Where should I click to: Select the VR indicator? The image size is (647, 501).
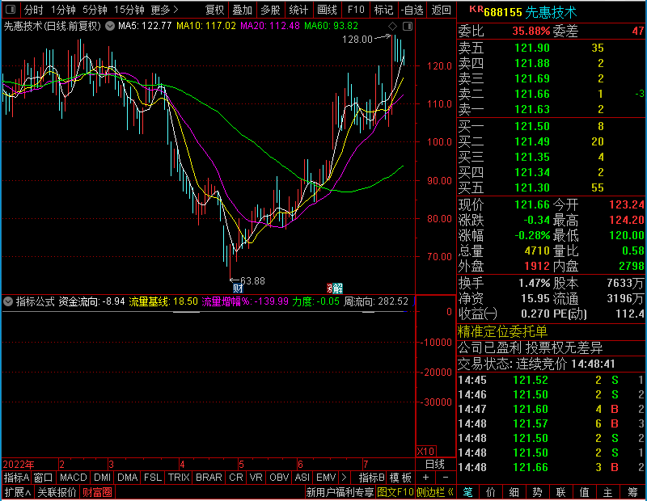(x=256, y=478)
